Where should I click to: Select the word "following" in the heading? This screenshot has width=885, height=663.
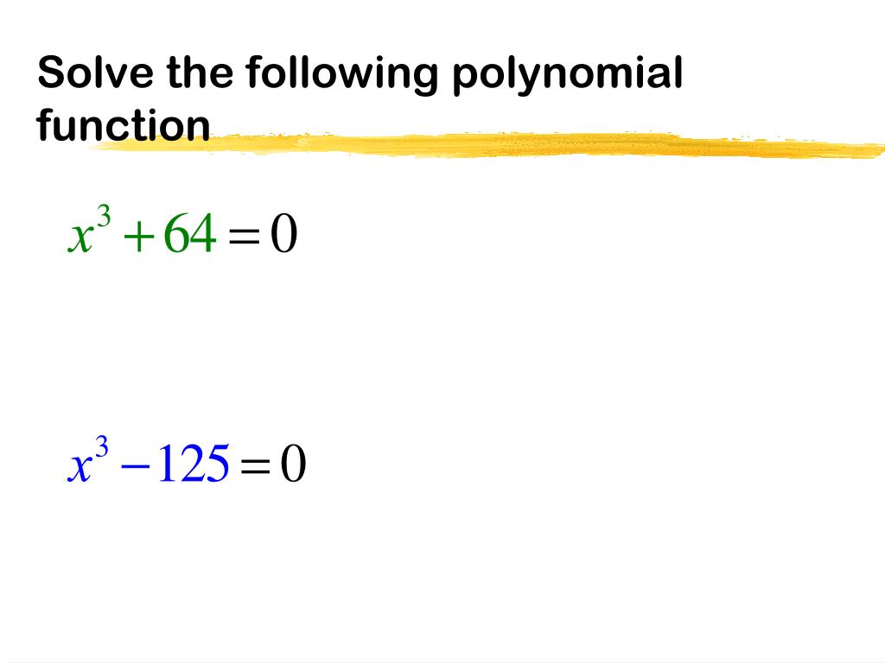click(341, 76)
